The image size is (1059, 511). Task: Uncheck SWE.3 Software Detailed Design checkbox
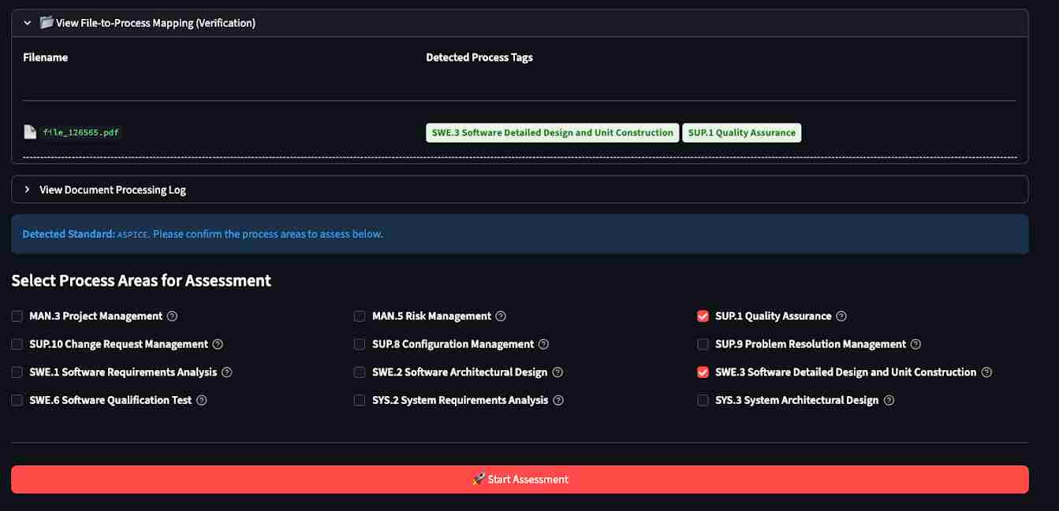[703, 372]
